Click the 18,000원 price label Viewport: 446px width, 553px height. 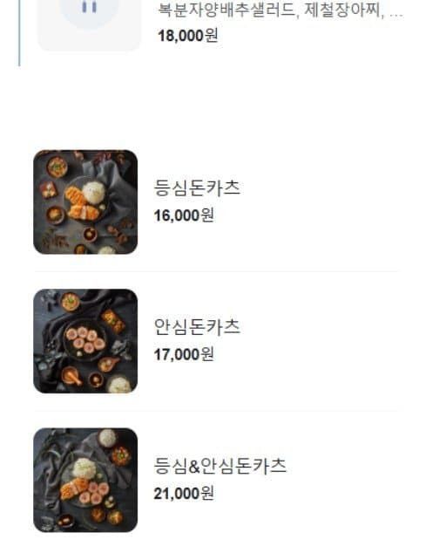[188, 35]
